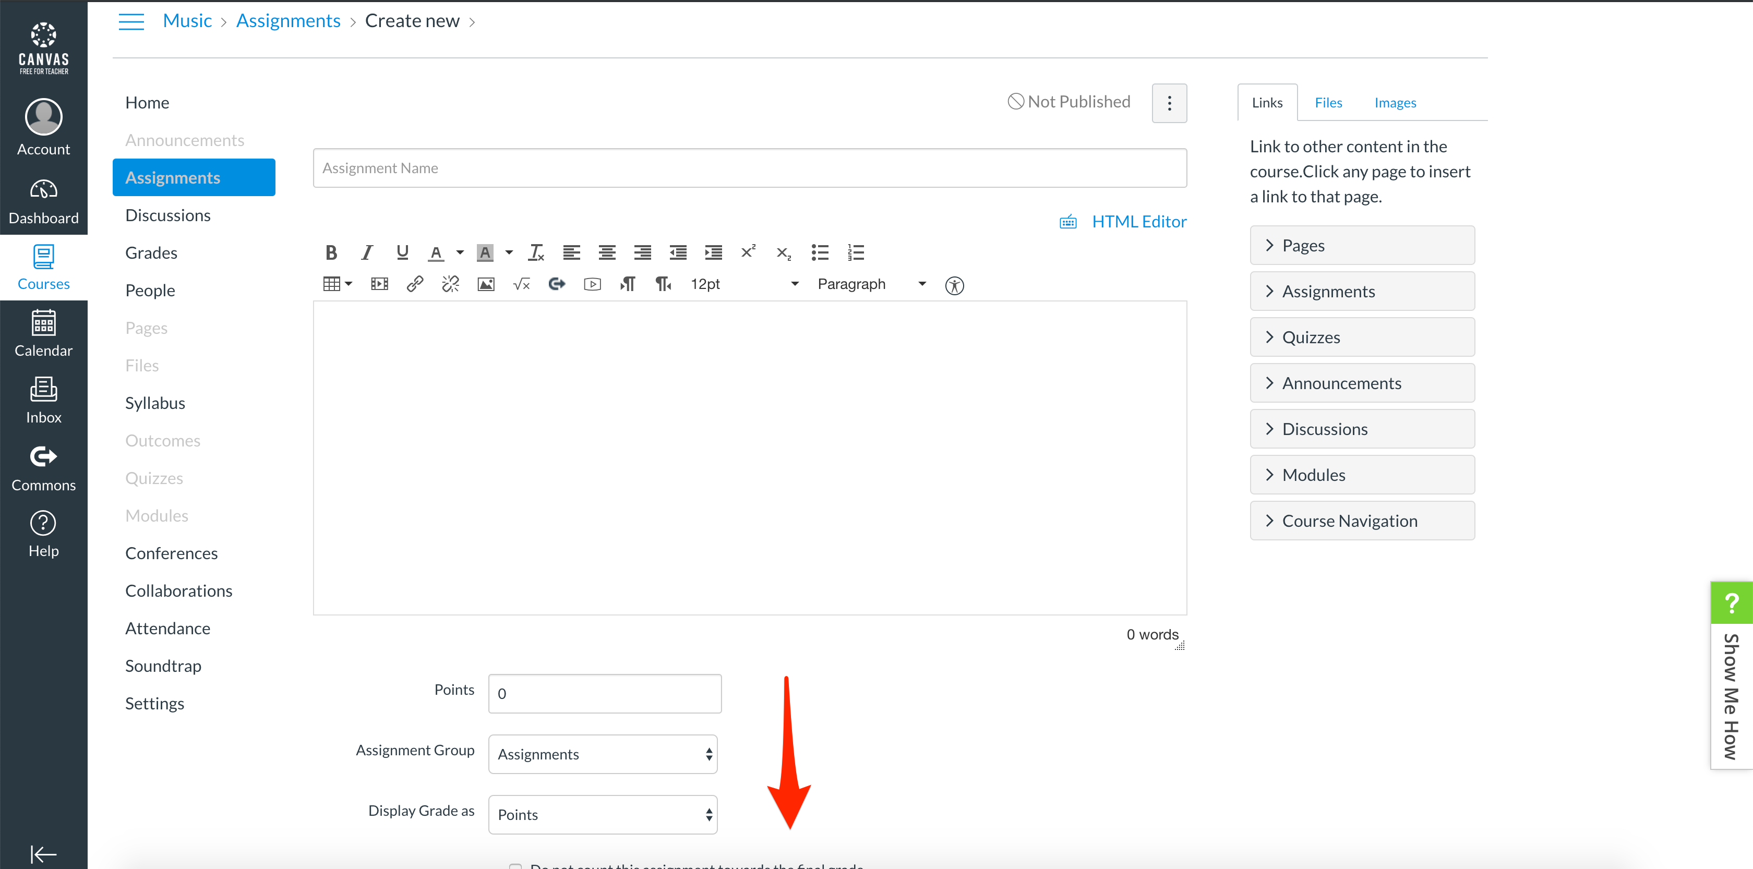Expand the Assignments links section
This screenshot has height=869, width=1753.
[x=1362, y=291]
